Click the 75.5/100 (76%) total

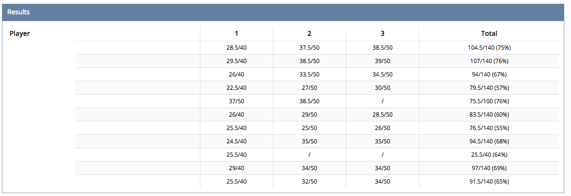pos(489,101)
